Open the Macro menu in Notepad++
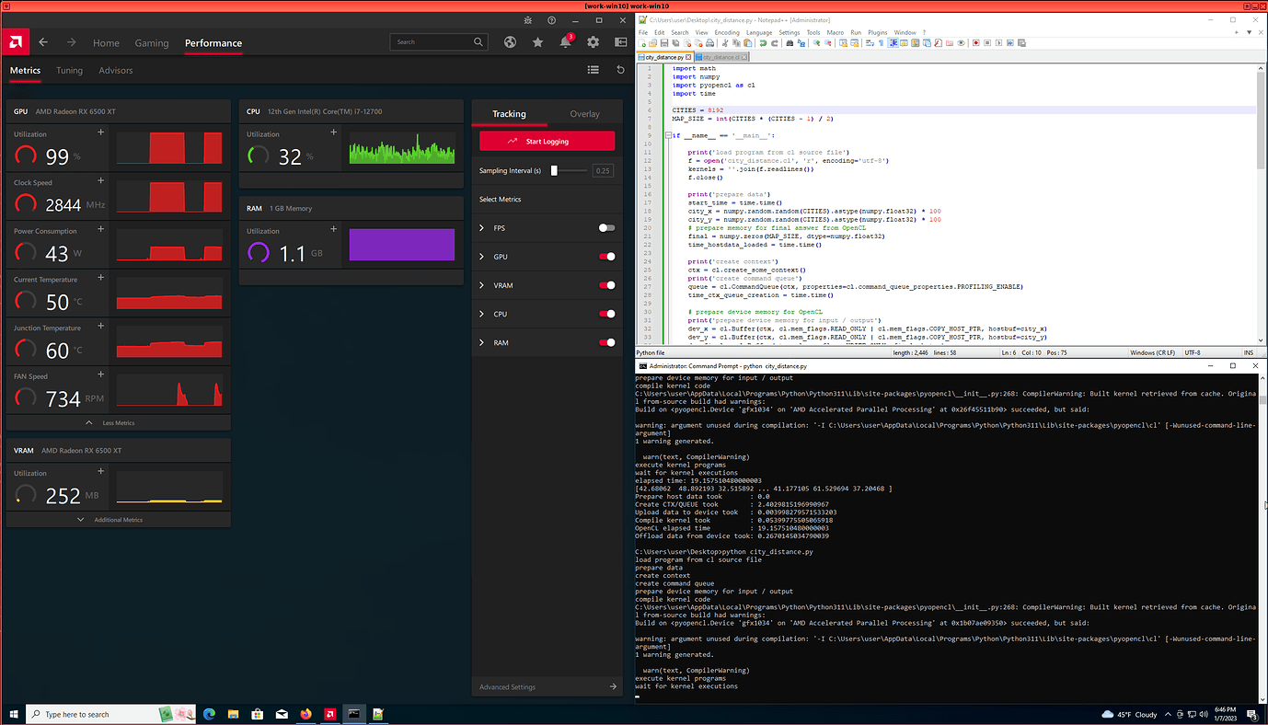This screenshot has width=1268, height=725. 836,32
